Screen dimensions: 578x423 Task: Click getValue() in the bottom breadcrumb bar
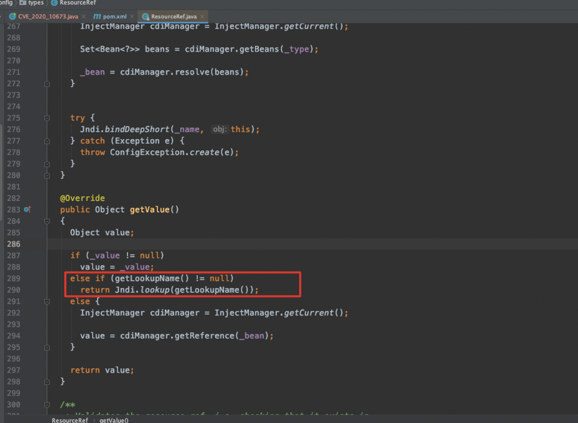(114, 420)
